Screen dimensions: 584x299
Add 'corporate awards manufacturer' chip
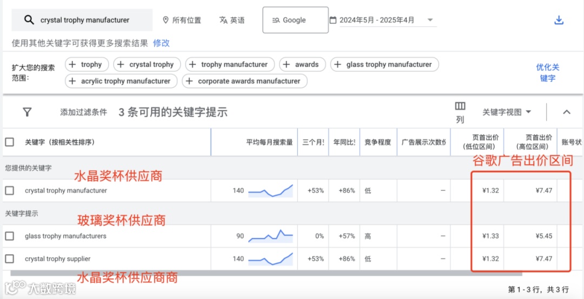tap(245, 81)
